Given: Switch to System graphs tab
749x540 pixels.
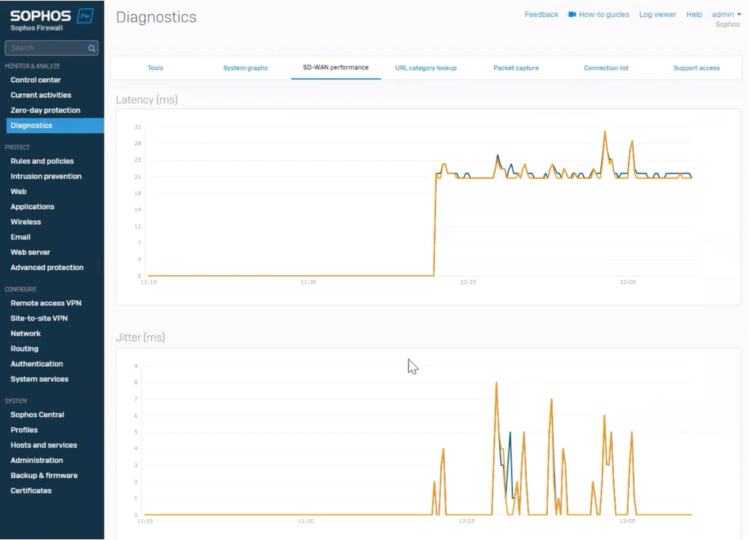Looking at the screenshot, I should [245, 68].
